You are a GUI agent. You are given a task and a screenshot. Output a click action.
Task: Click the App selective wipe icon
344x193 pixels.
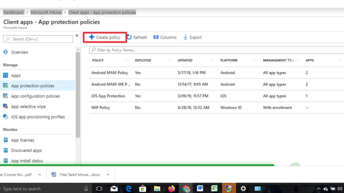pyautogui.click(x=5, y=106)
